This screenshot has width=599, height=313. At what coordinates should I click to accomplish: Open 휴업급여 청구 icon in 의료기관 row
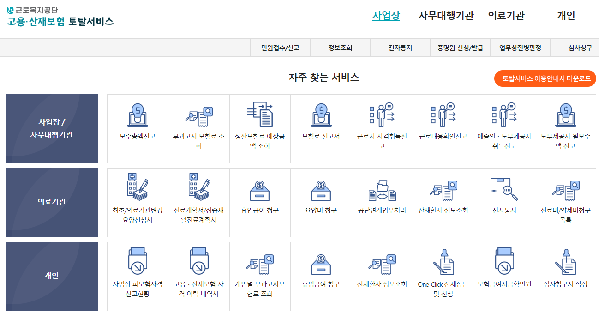(260, 190)
